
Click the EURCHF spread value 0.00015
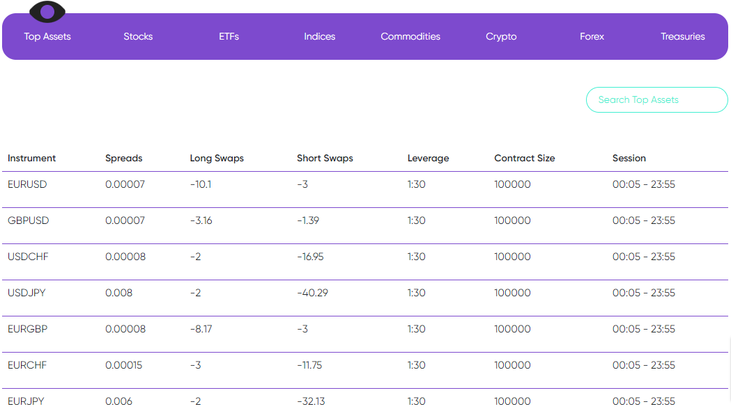123,365
